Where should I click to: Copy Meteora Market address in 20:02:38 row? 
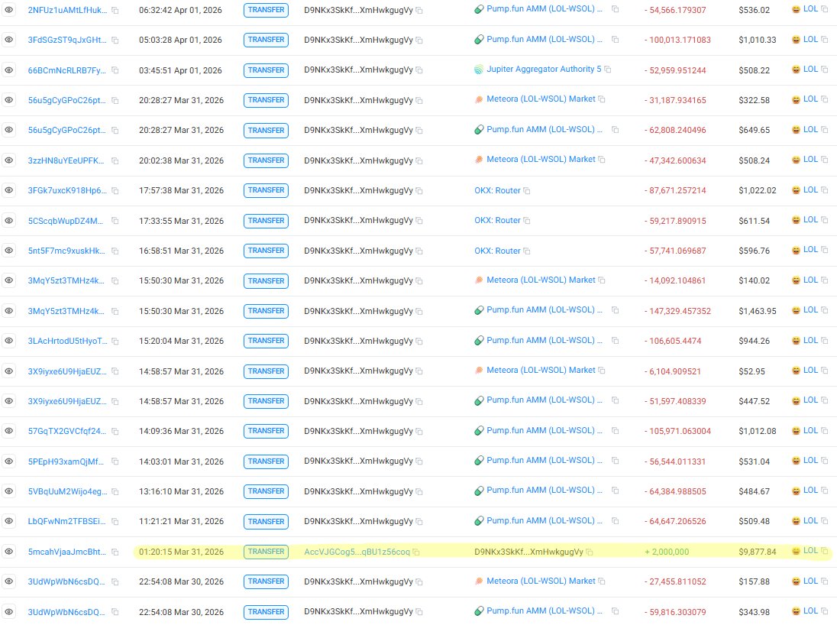[602, 160]
